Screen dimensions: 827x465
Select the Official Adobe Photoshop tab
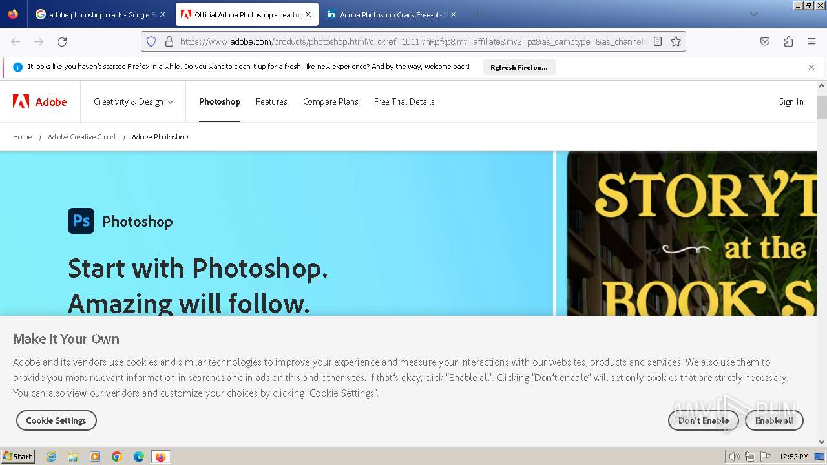click(247, 14)
